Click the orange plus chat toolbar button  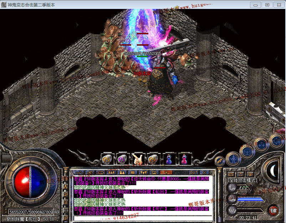pos(166,172)
